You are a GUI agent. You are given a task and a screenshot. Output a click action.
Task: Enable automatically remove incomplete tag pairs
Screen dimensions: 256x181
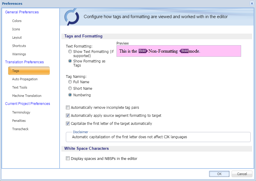[68, 107]
